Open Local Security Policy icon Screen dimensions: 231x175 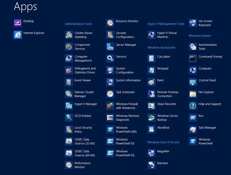[x=69, y=129]
